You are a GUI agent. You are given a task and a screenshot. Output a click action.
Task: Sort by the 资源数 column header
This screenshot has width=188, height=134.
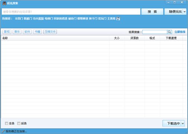point(135,38)
